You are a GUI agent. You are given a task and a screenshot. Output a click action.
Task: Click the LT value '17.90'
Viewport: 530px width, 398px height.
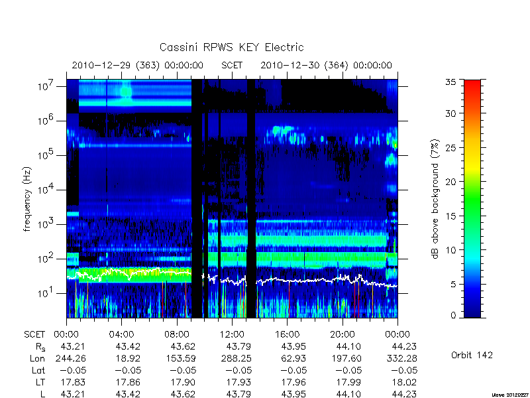point(183,382)
